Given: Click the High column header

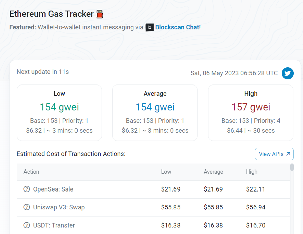Looking at the screenshot, I should pos(252,172).
